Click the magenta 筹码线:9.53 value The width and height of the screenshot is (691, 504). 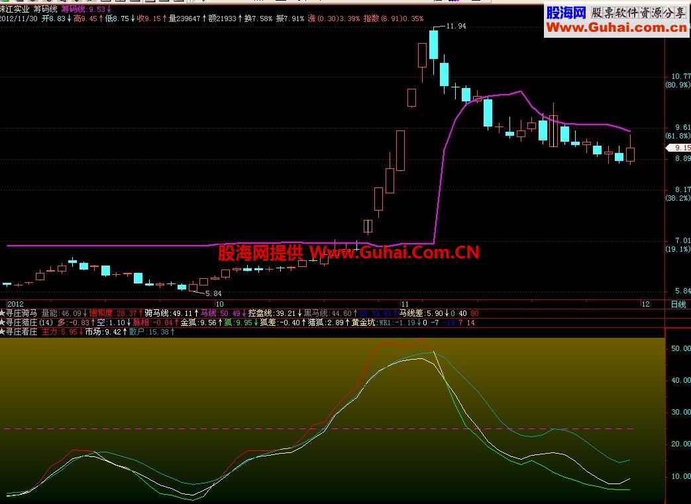86,9
